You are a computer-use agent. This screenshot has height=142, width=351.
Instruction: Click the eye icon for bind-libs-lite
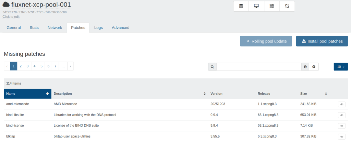[x=341, y=115]
